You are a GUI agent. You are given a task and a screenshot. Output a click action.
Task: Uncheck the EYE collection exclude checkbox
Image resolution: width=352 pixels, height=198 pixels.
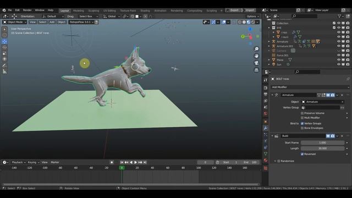pyautogui.click(x=334, y=28)
